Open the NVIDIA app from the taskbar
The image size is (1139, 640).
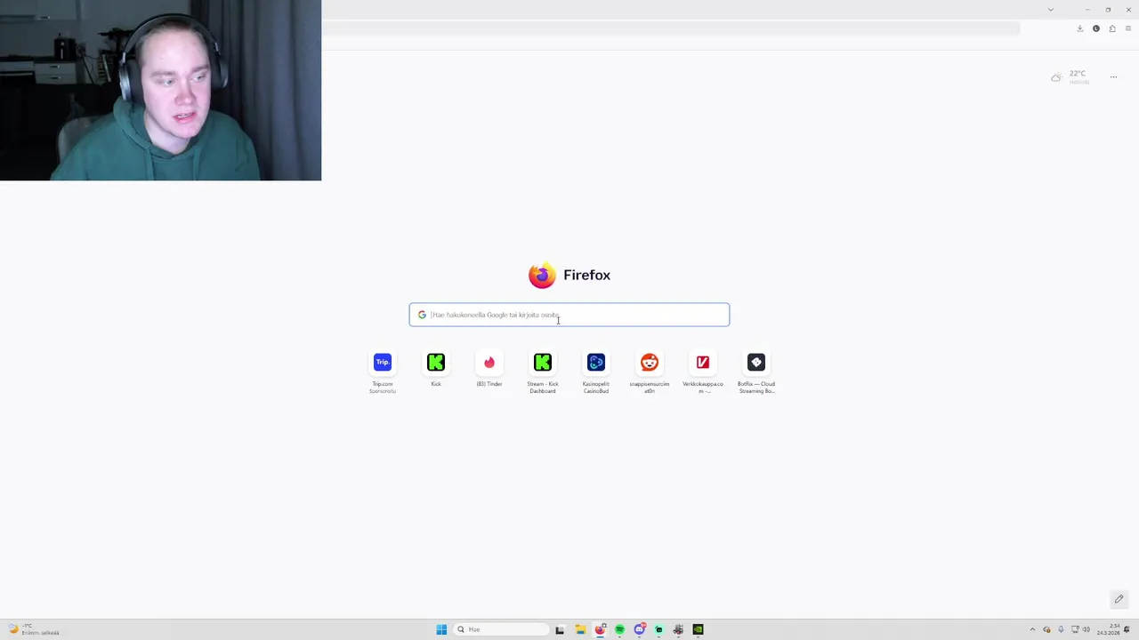pyautogui.click(x=698, y=629)
